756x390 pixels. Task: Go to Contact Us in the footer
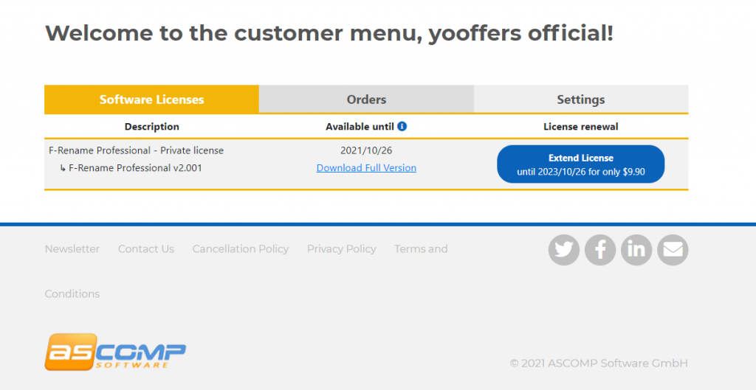coord(146,249)
